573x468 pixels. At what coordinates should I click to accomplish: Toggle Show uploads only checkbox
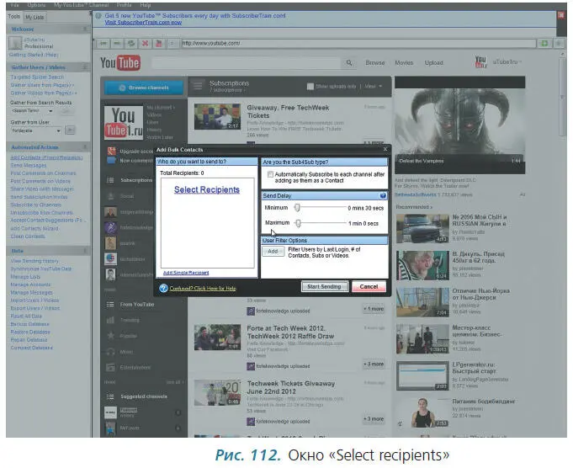tap(310, 87)
